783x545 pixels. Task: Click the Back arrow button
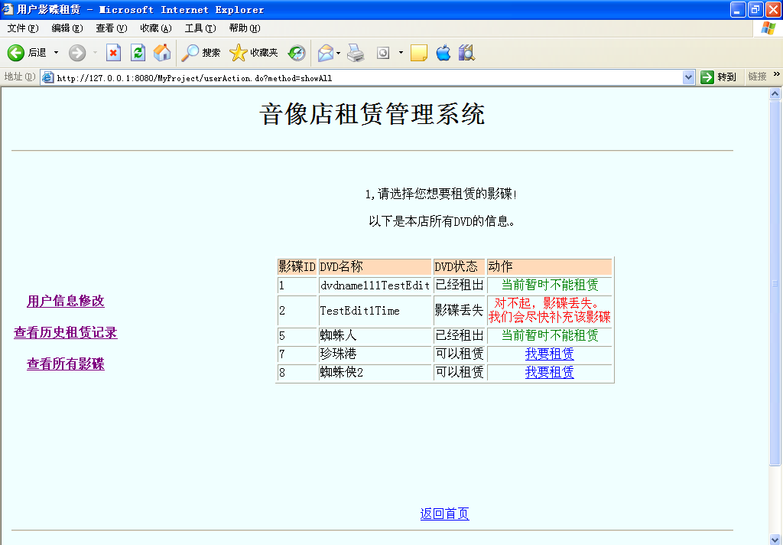pos(16,53)
